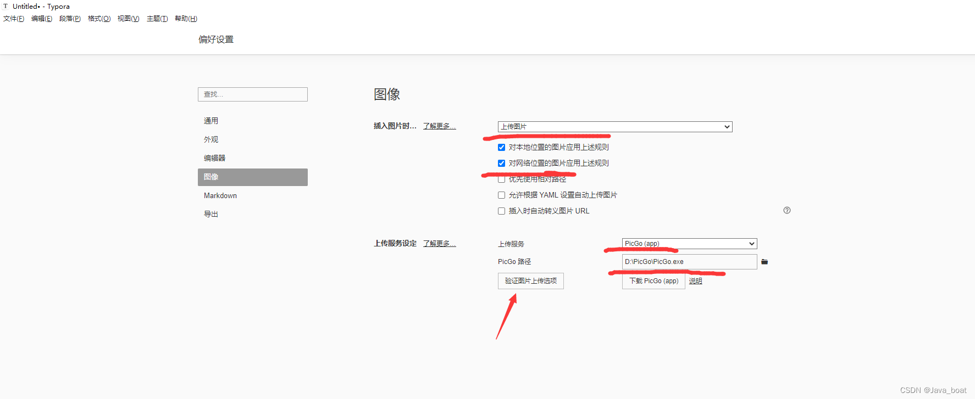Open '了解更多' link beside 插入图片时
The height and width of the screenshot is (399, 975).
pyautogui.click(x=440, y=126)
